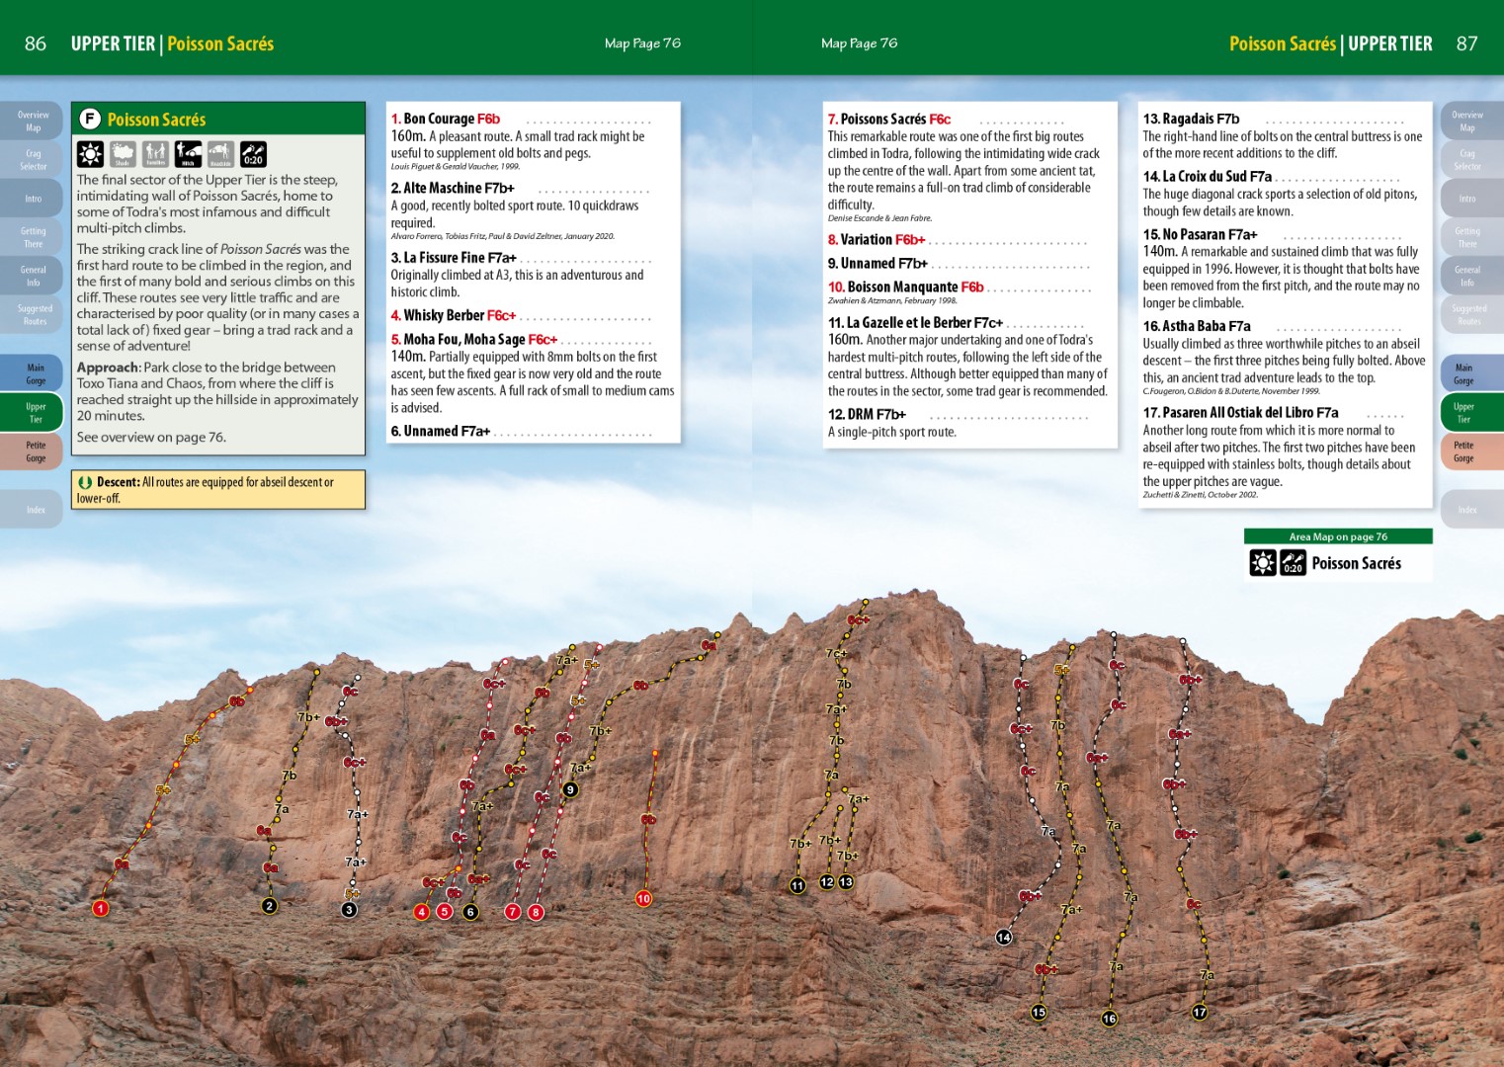Open the Suggested Routes tab on page 86
Screen dimensions: 1504x1067
pos(32,314)
